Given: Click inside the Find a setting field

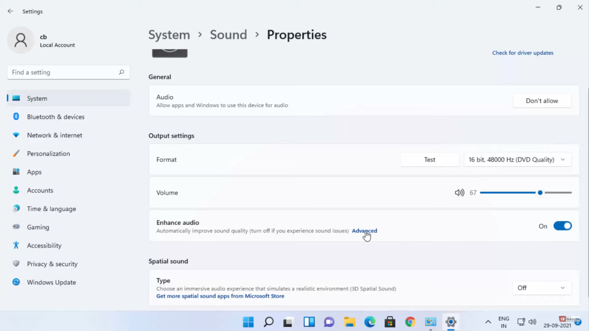Looking at the screenshot, I should (58, 72).
